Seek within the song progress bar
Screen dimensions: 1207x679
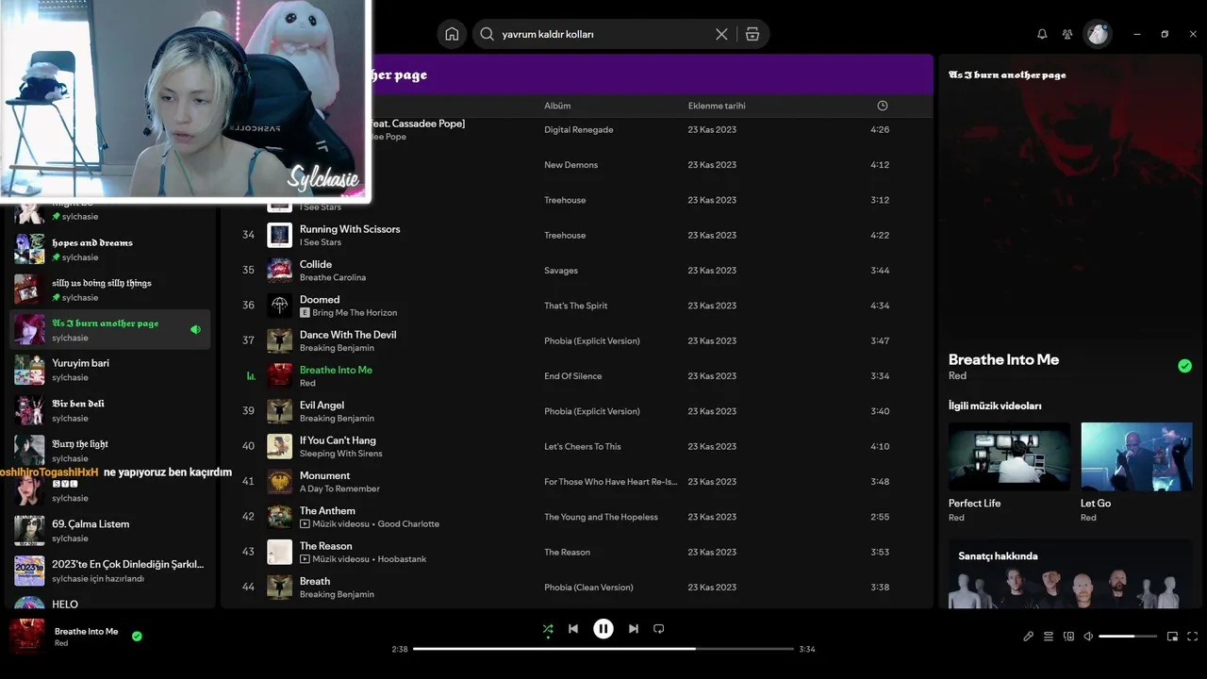pyautogui.click(x=603, y=649)
